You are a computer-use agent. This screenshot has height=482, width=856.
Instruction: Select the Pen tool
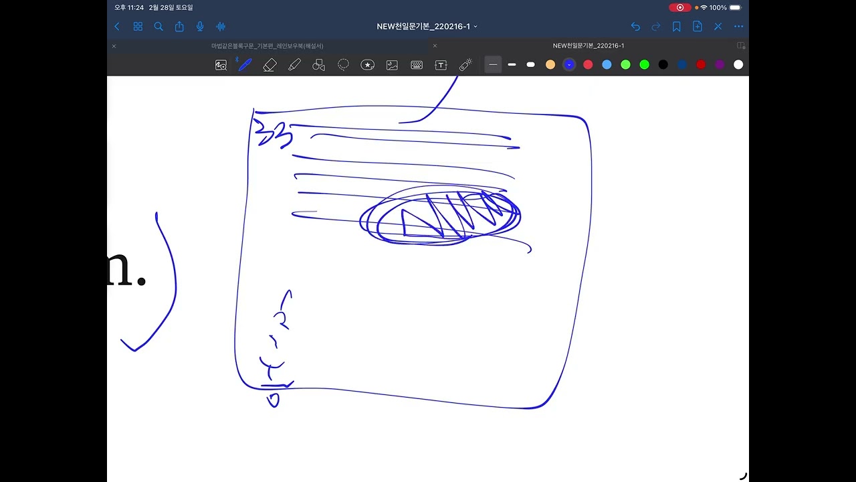click(245, 65)
